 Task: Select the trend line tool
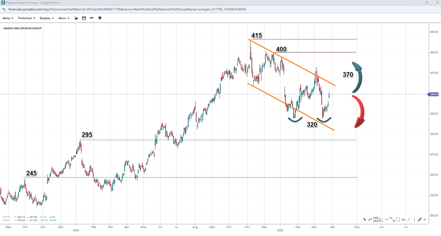[x=392, y=219]
